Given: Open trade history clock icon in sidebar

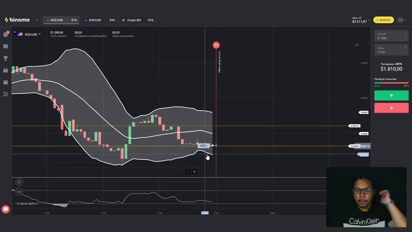Looking at the screenshot, I should tap(5, 34).
